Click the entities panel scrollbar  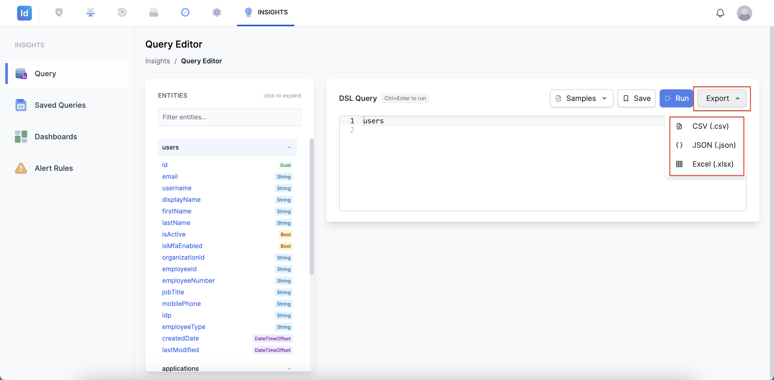312,207
